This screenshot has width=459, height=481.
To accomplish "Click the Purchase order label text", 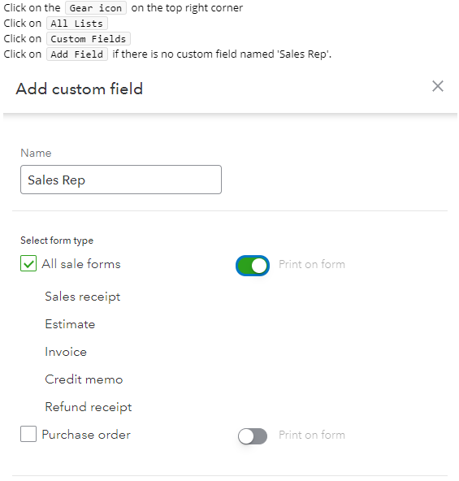I will (86, 435).
